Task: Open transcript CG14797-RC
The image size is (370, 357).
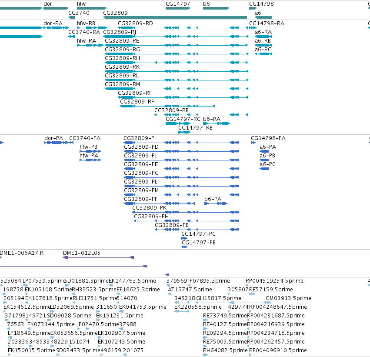Action: coord(183,119)
